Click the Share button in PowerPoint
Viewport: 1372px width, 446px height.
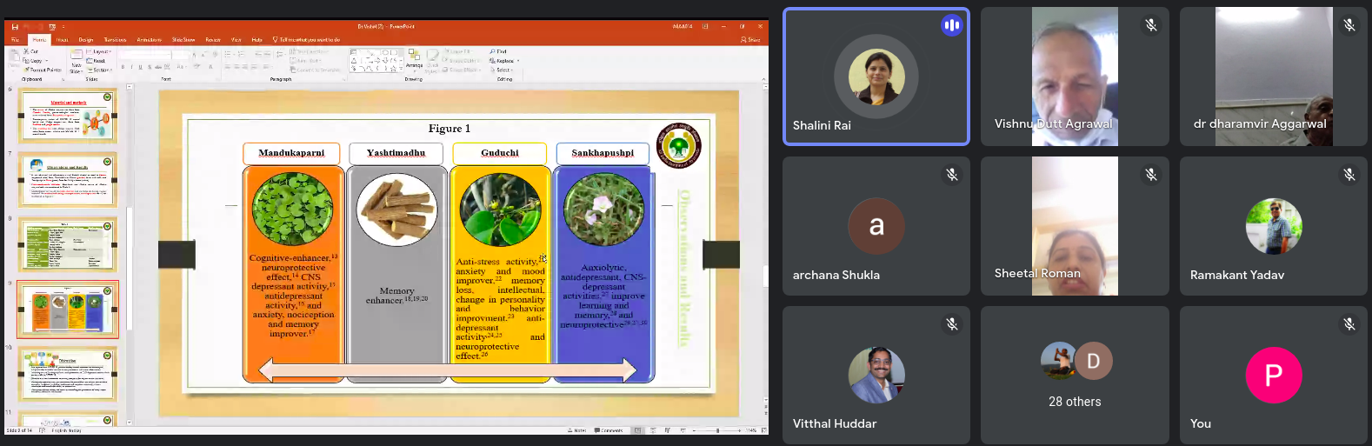(x=750, y=40)
